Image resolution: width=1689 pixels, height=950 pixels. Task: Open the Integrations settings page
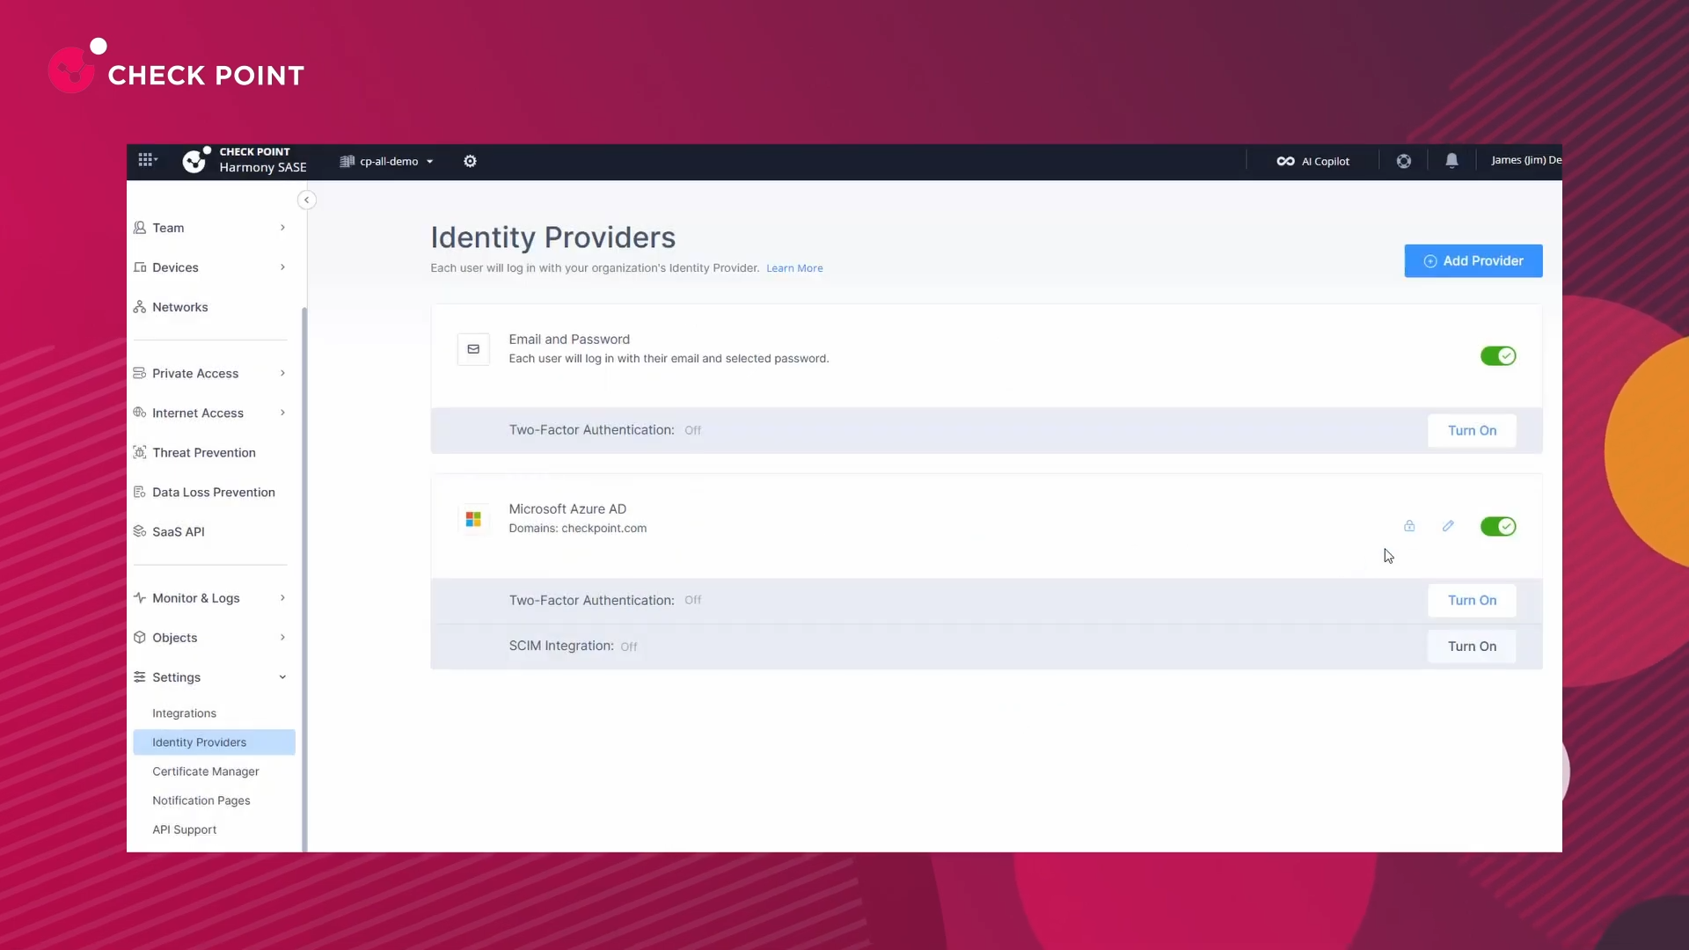(184, 713)
